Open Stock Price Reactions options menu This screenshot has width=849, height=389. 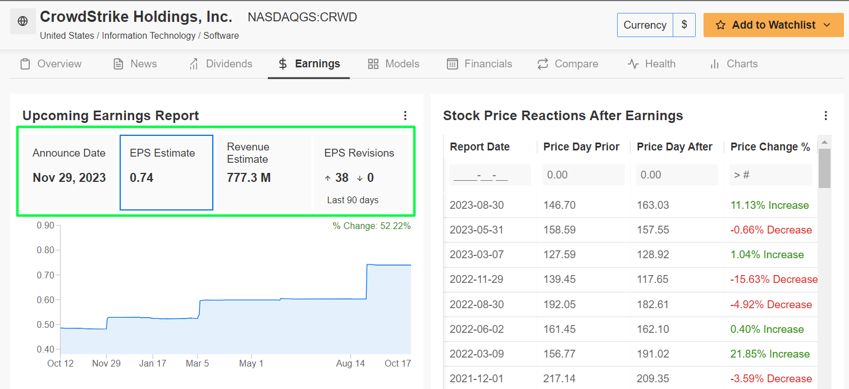click(825, 116)
